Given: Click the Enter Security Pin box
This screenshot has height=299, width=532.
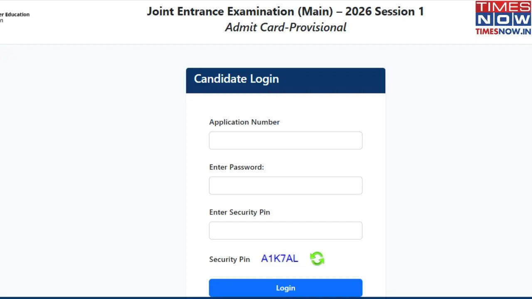Looking at the screenshot, I should (x=286, y=230).
